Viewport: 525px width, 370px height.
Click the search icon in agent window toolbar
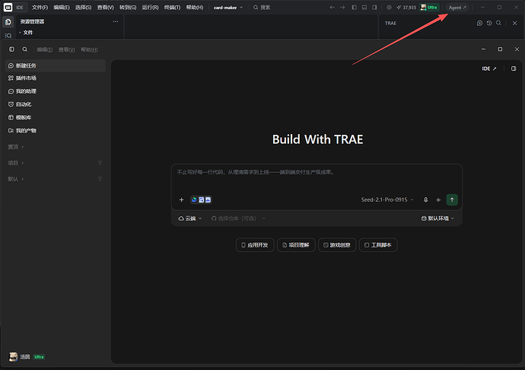point(25,49)
